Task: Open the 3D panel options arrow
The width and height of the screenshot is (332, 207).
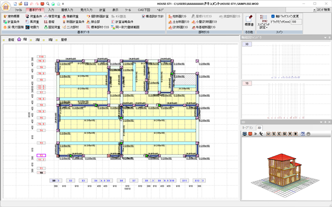Action: tap(321, 122)
